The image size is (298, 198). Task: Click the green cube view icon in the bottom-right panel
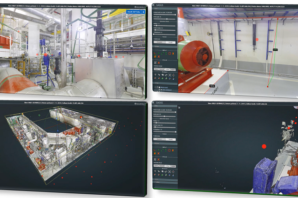163,175
